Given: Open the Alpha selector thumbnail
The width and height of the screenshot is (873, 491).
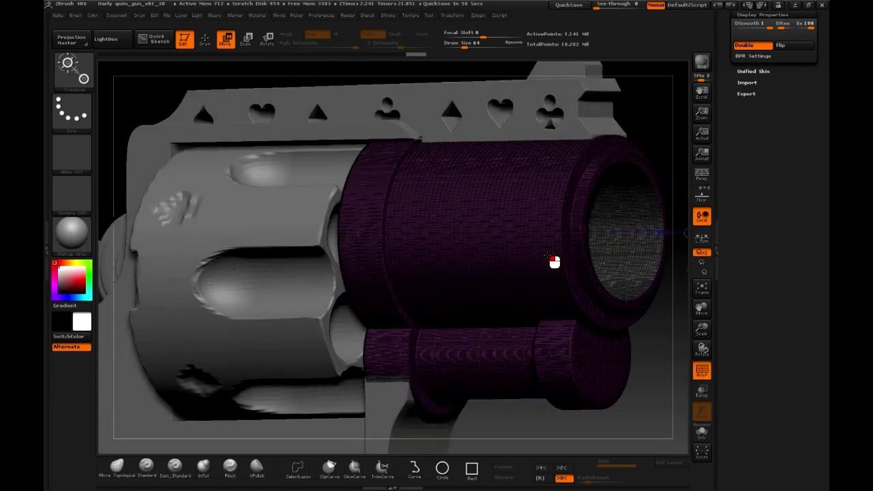Looking at the screenshot, I should coord(72,153).
